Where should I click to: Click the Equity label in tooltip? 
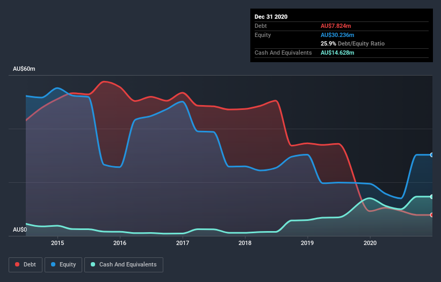click(x=263, y=35)
